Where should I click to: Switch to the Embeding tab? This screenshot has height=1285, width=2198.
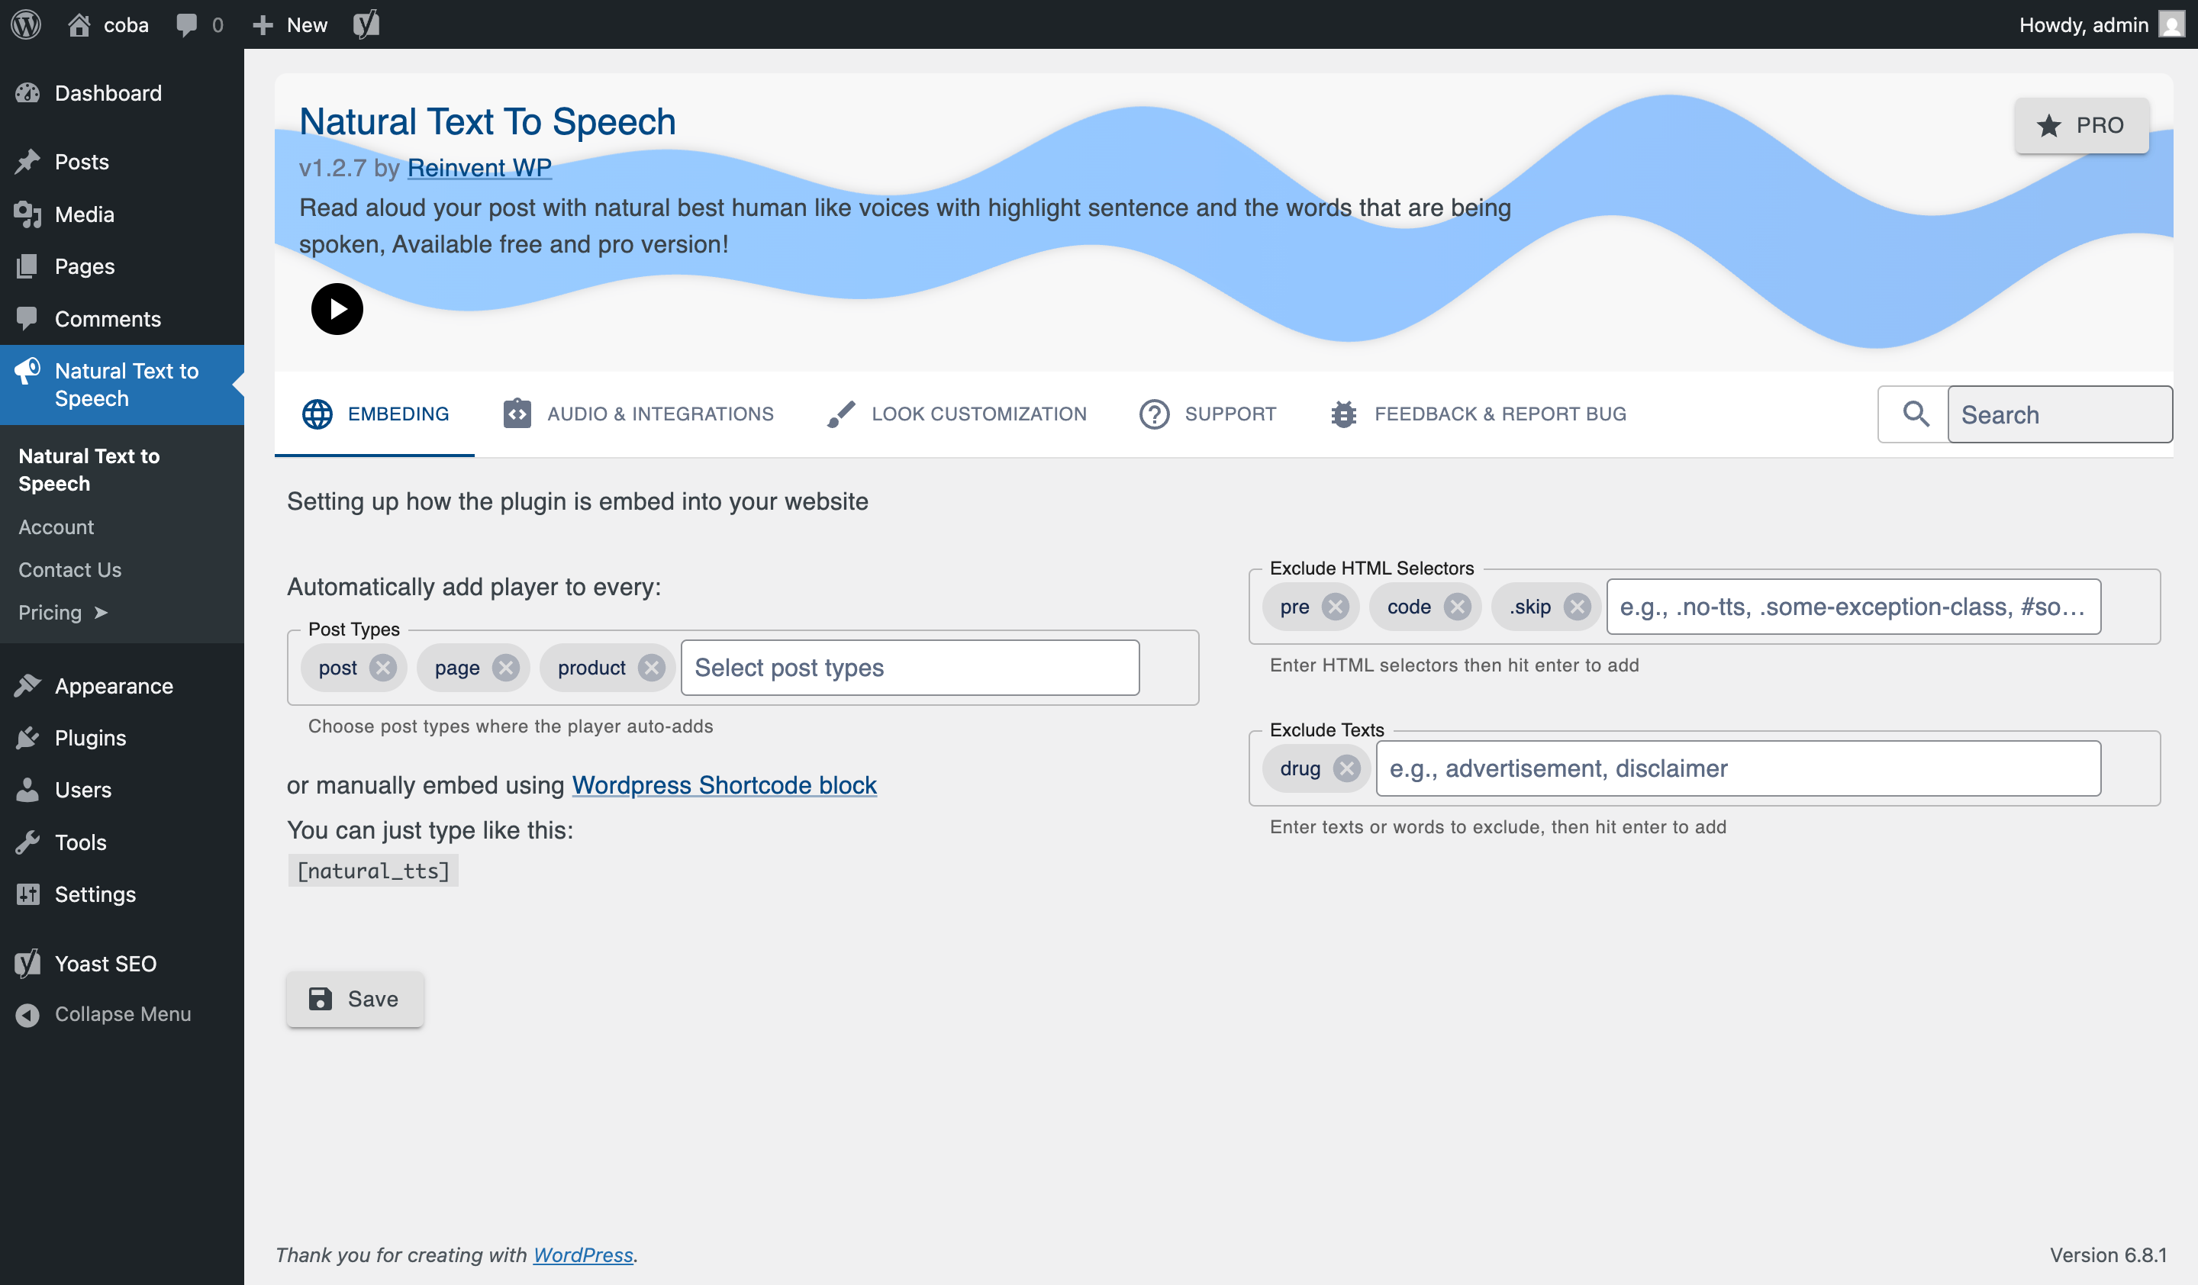tap(375, 414)
